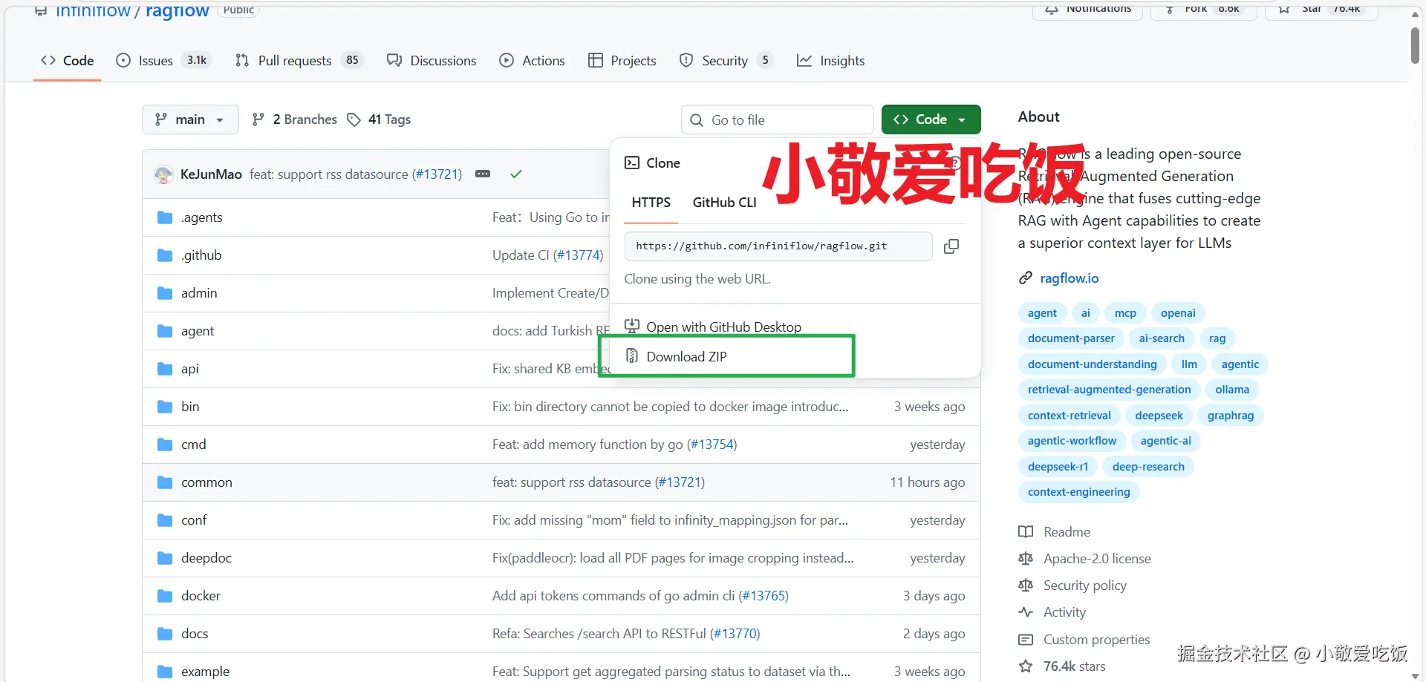1426x682 pixels.
Task: Copy the clone URL to clipboard
Action: click(951, 246)
